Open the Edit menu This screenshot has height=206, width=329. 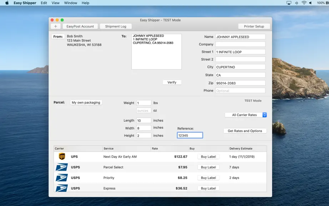coord(44,3)
